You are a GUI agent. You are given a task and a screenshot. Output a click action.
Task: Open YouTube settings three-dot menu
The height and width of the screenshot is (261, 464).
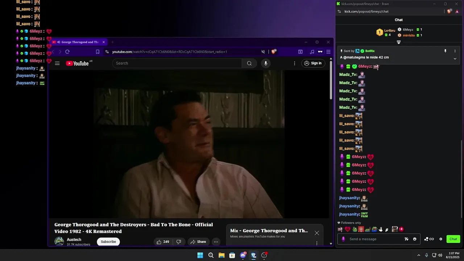(294, 63)
